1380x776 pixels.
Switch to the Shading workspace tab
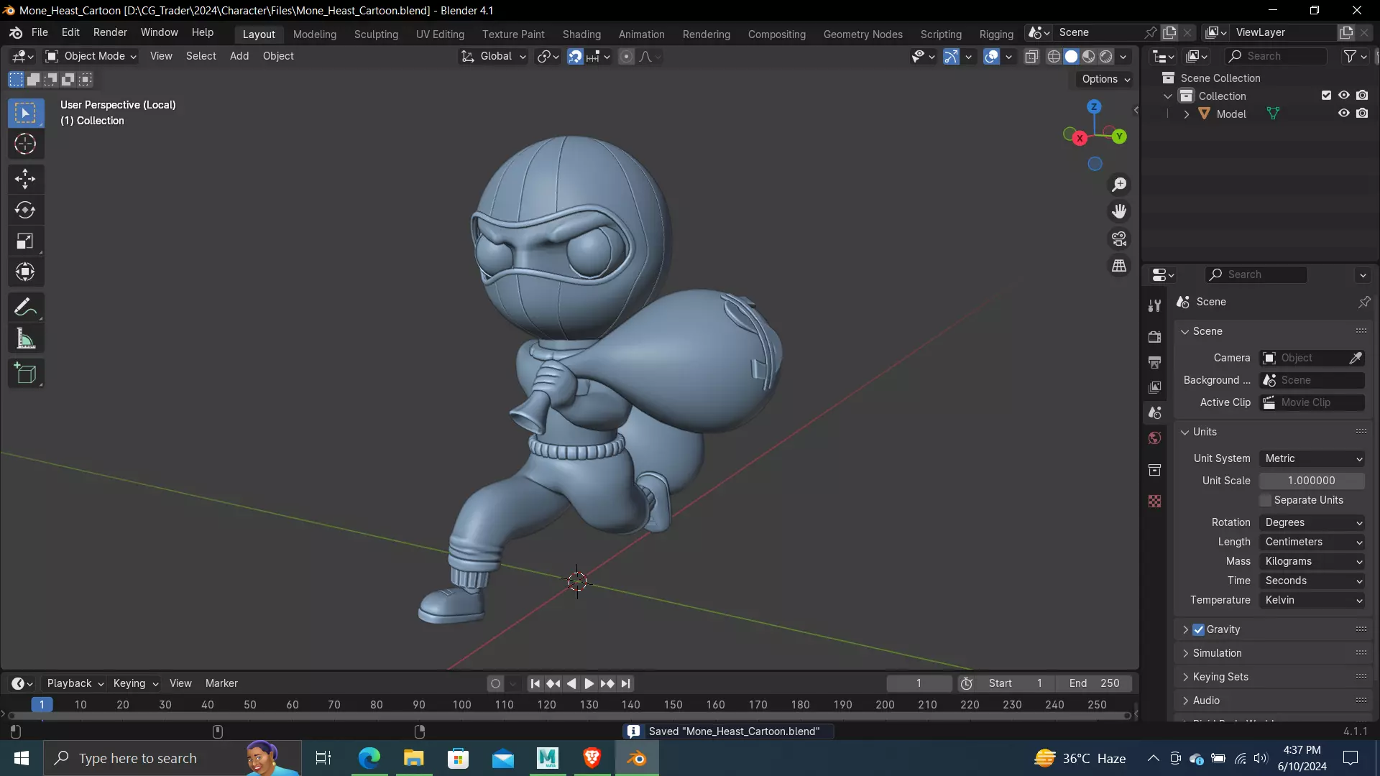581,34
